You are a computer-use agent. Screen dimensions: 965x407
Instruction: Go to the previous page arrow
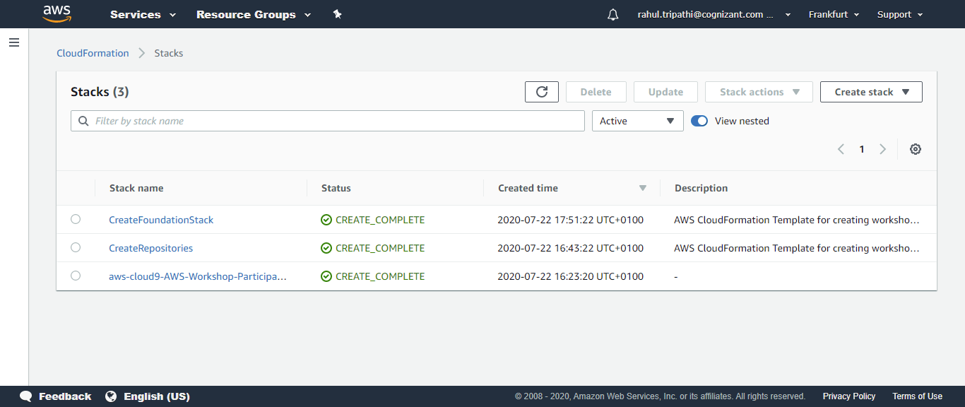(841, 149)
